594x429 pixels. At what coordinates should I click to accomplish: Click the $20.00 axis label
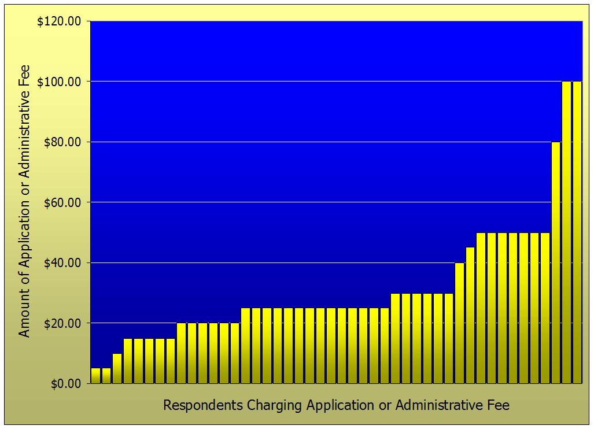pyautogui.click(x=62, y=323)
